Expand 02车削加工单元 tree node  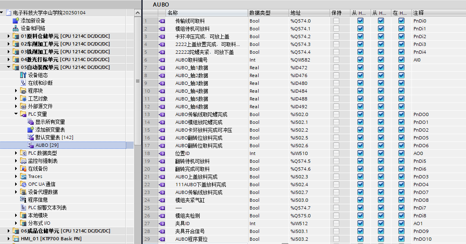point(8,44)
